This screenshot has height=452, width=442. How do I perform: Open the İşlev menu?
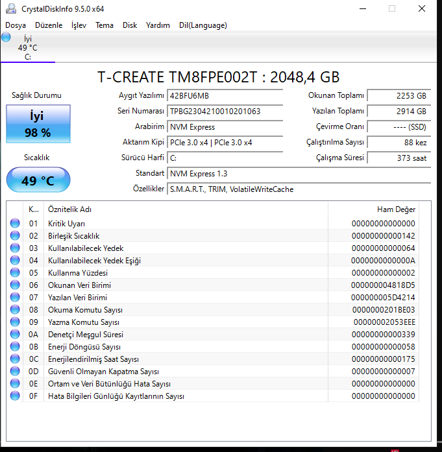(x=79, y=25)
